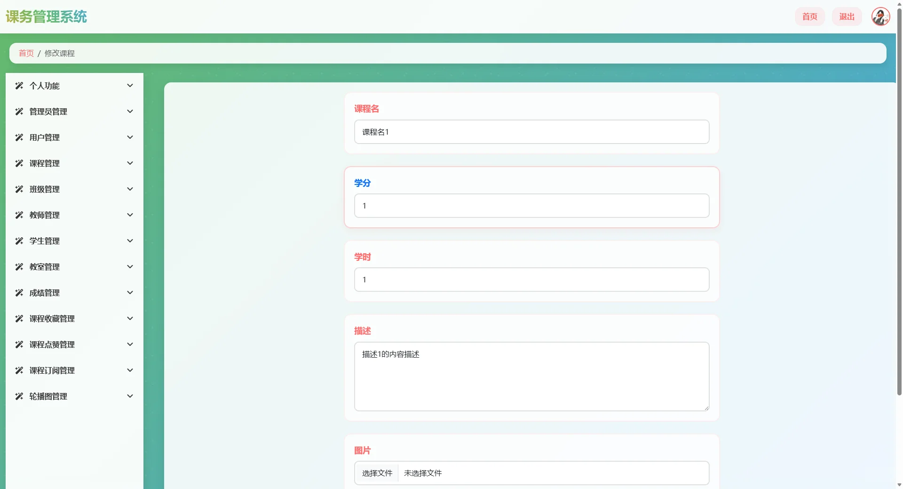This screenshot has height=489, width=903.
Task: Open the 教师管理 sidebar menu
Action: tap(74, 215)
